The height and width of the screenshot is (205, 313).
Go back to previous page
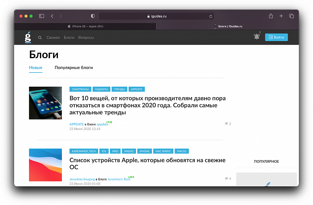pyautogui.click(x=52, y=16)
